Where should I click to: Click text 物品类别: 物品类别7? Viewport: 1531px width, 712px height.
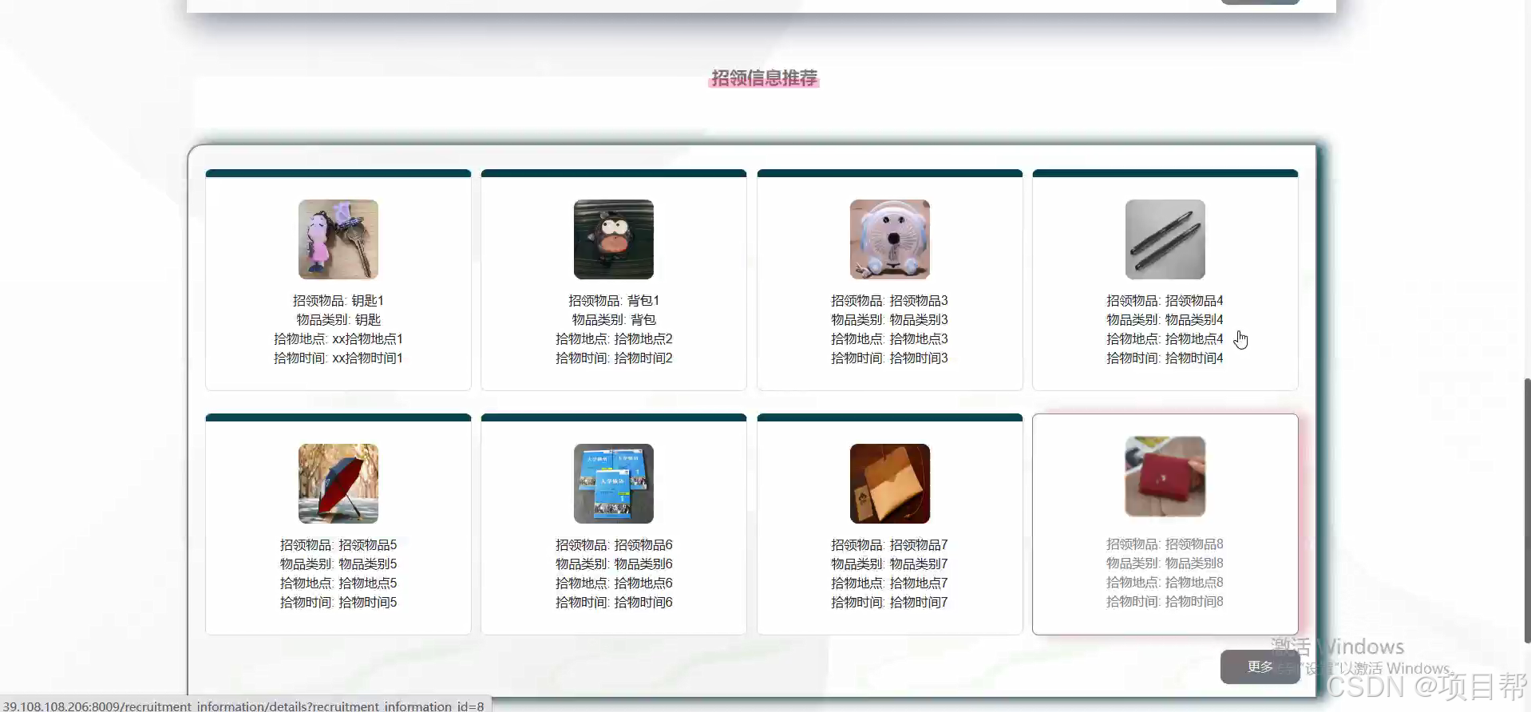click(890, 564)
